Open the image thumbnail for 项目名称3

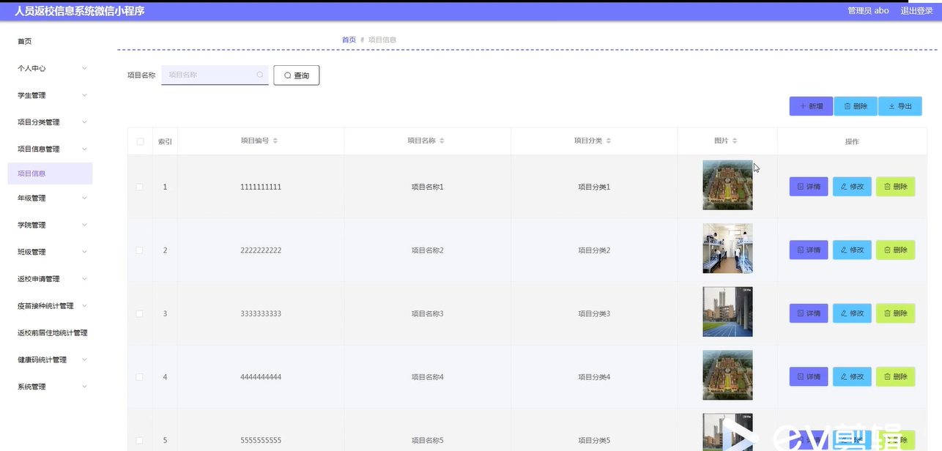(727, 312)
